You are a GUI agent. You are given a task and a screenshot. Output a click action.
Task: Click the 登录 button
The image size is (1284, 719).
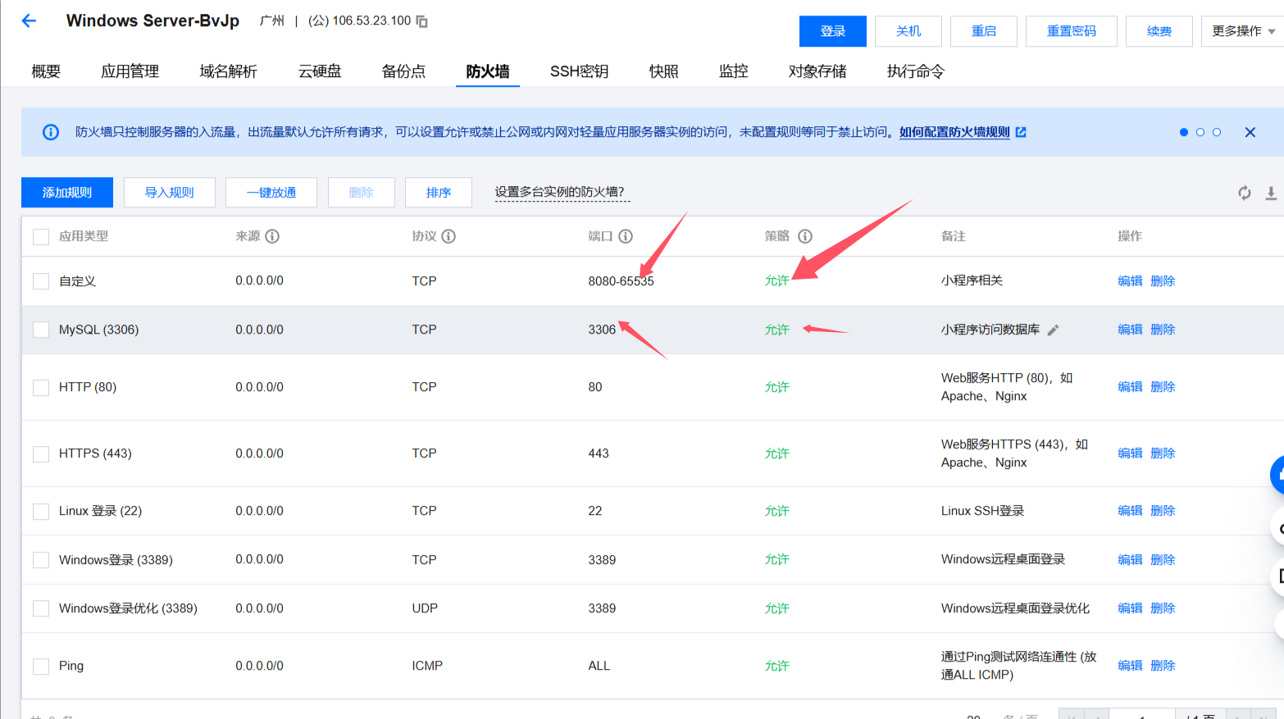833,31
